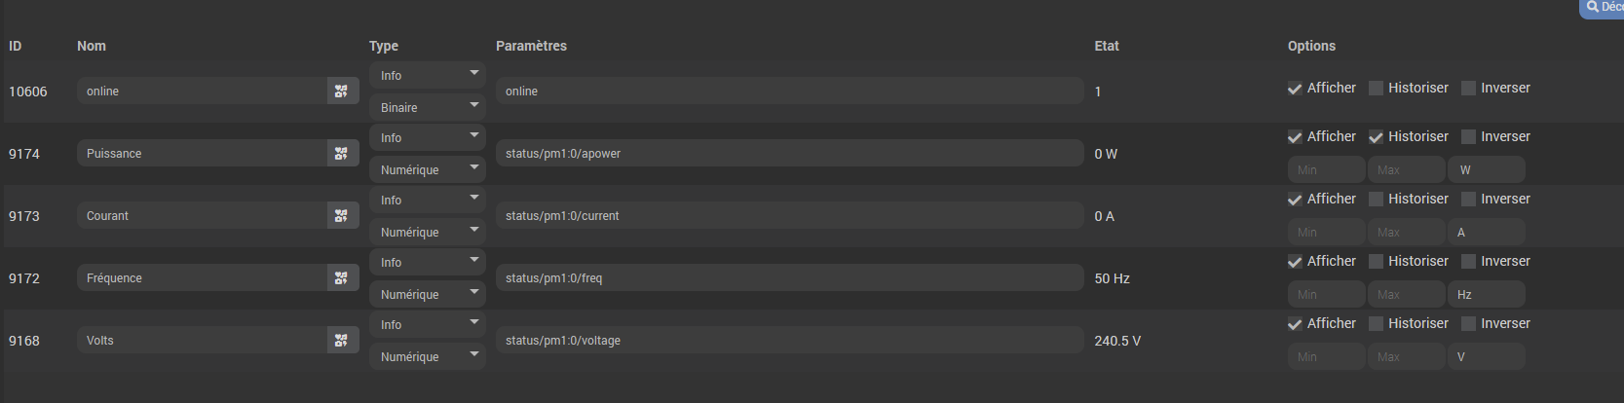This screenshot has height=403, width=1624.
Task: Uncheck Afficher for the Volts command
Action: pyautogui.click(x=1295, y=324)
